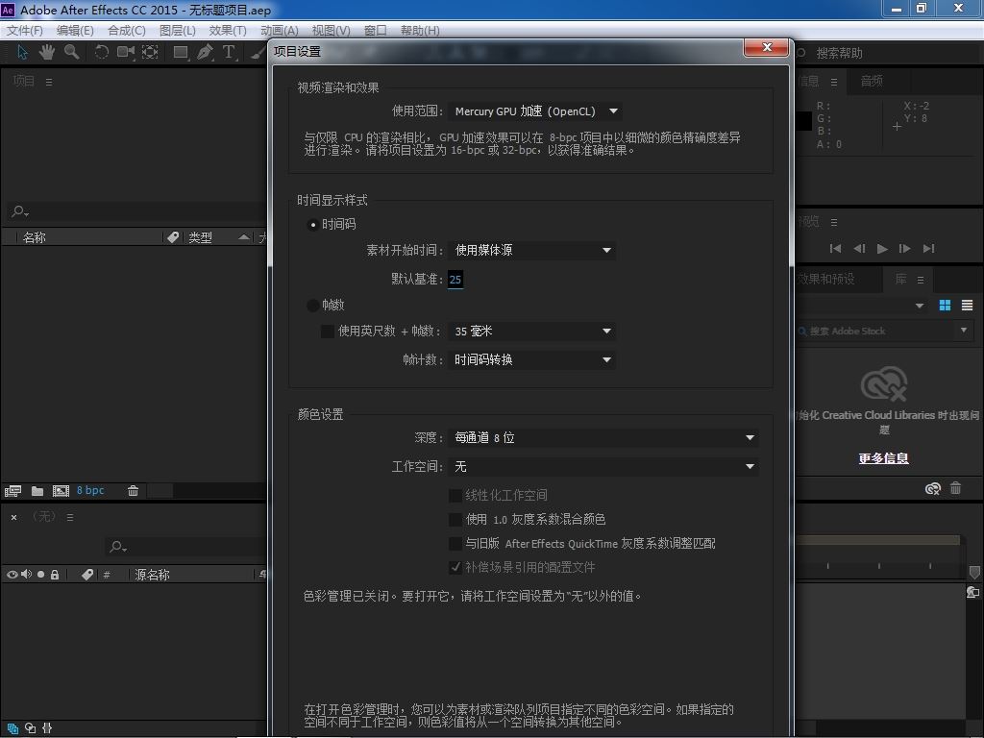The image size is (984, 738).
Task: Click the Project panel search magnifier
Action: (x=19, y=211)
